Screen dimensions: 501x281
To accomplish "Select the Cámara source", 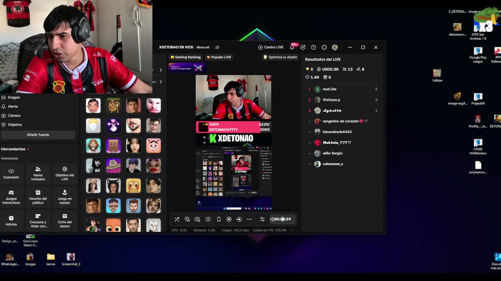I will tap(11, 116).
